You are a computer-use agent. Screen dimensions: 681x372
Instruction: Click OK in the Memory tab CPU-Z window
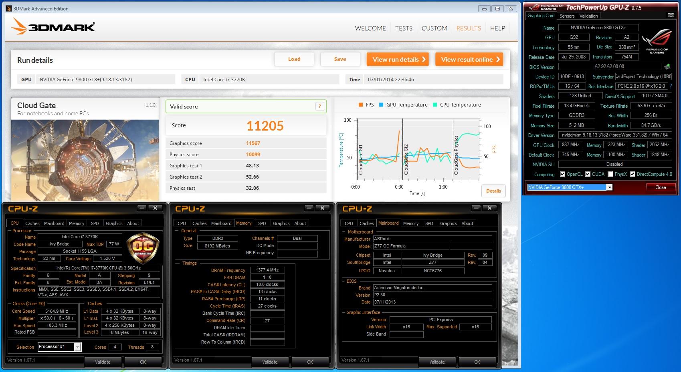coord(310,362)
